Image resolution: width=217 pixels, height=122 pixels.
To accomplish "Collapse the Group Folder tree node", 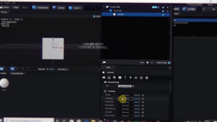I will [104, 7].
